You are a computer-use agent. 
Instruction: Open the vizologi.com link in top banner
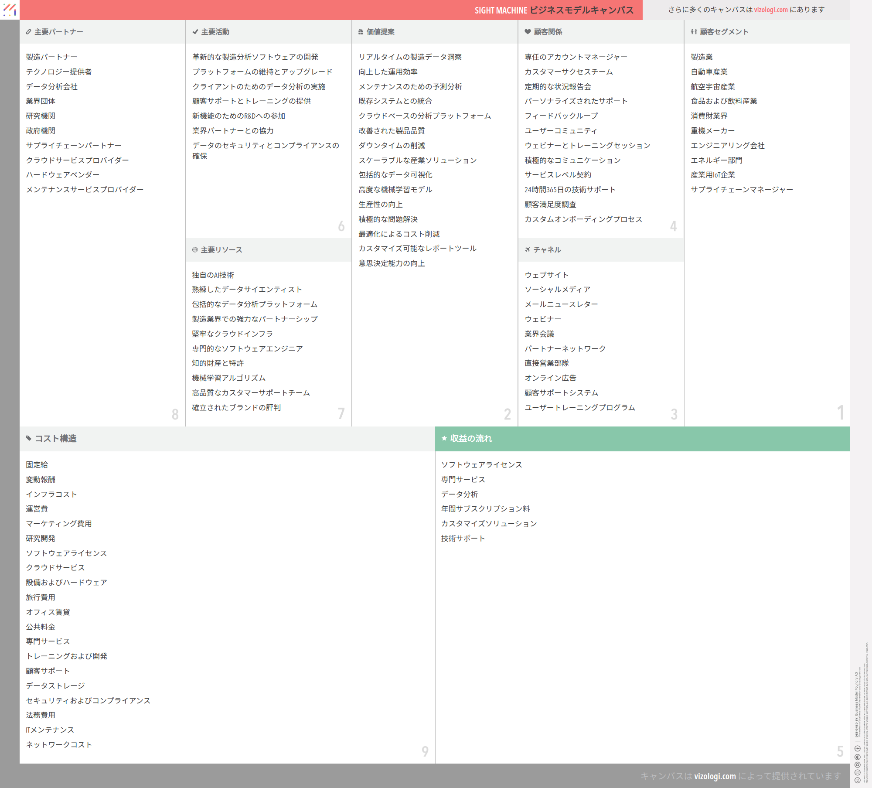(771, 10)
